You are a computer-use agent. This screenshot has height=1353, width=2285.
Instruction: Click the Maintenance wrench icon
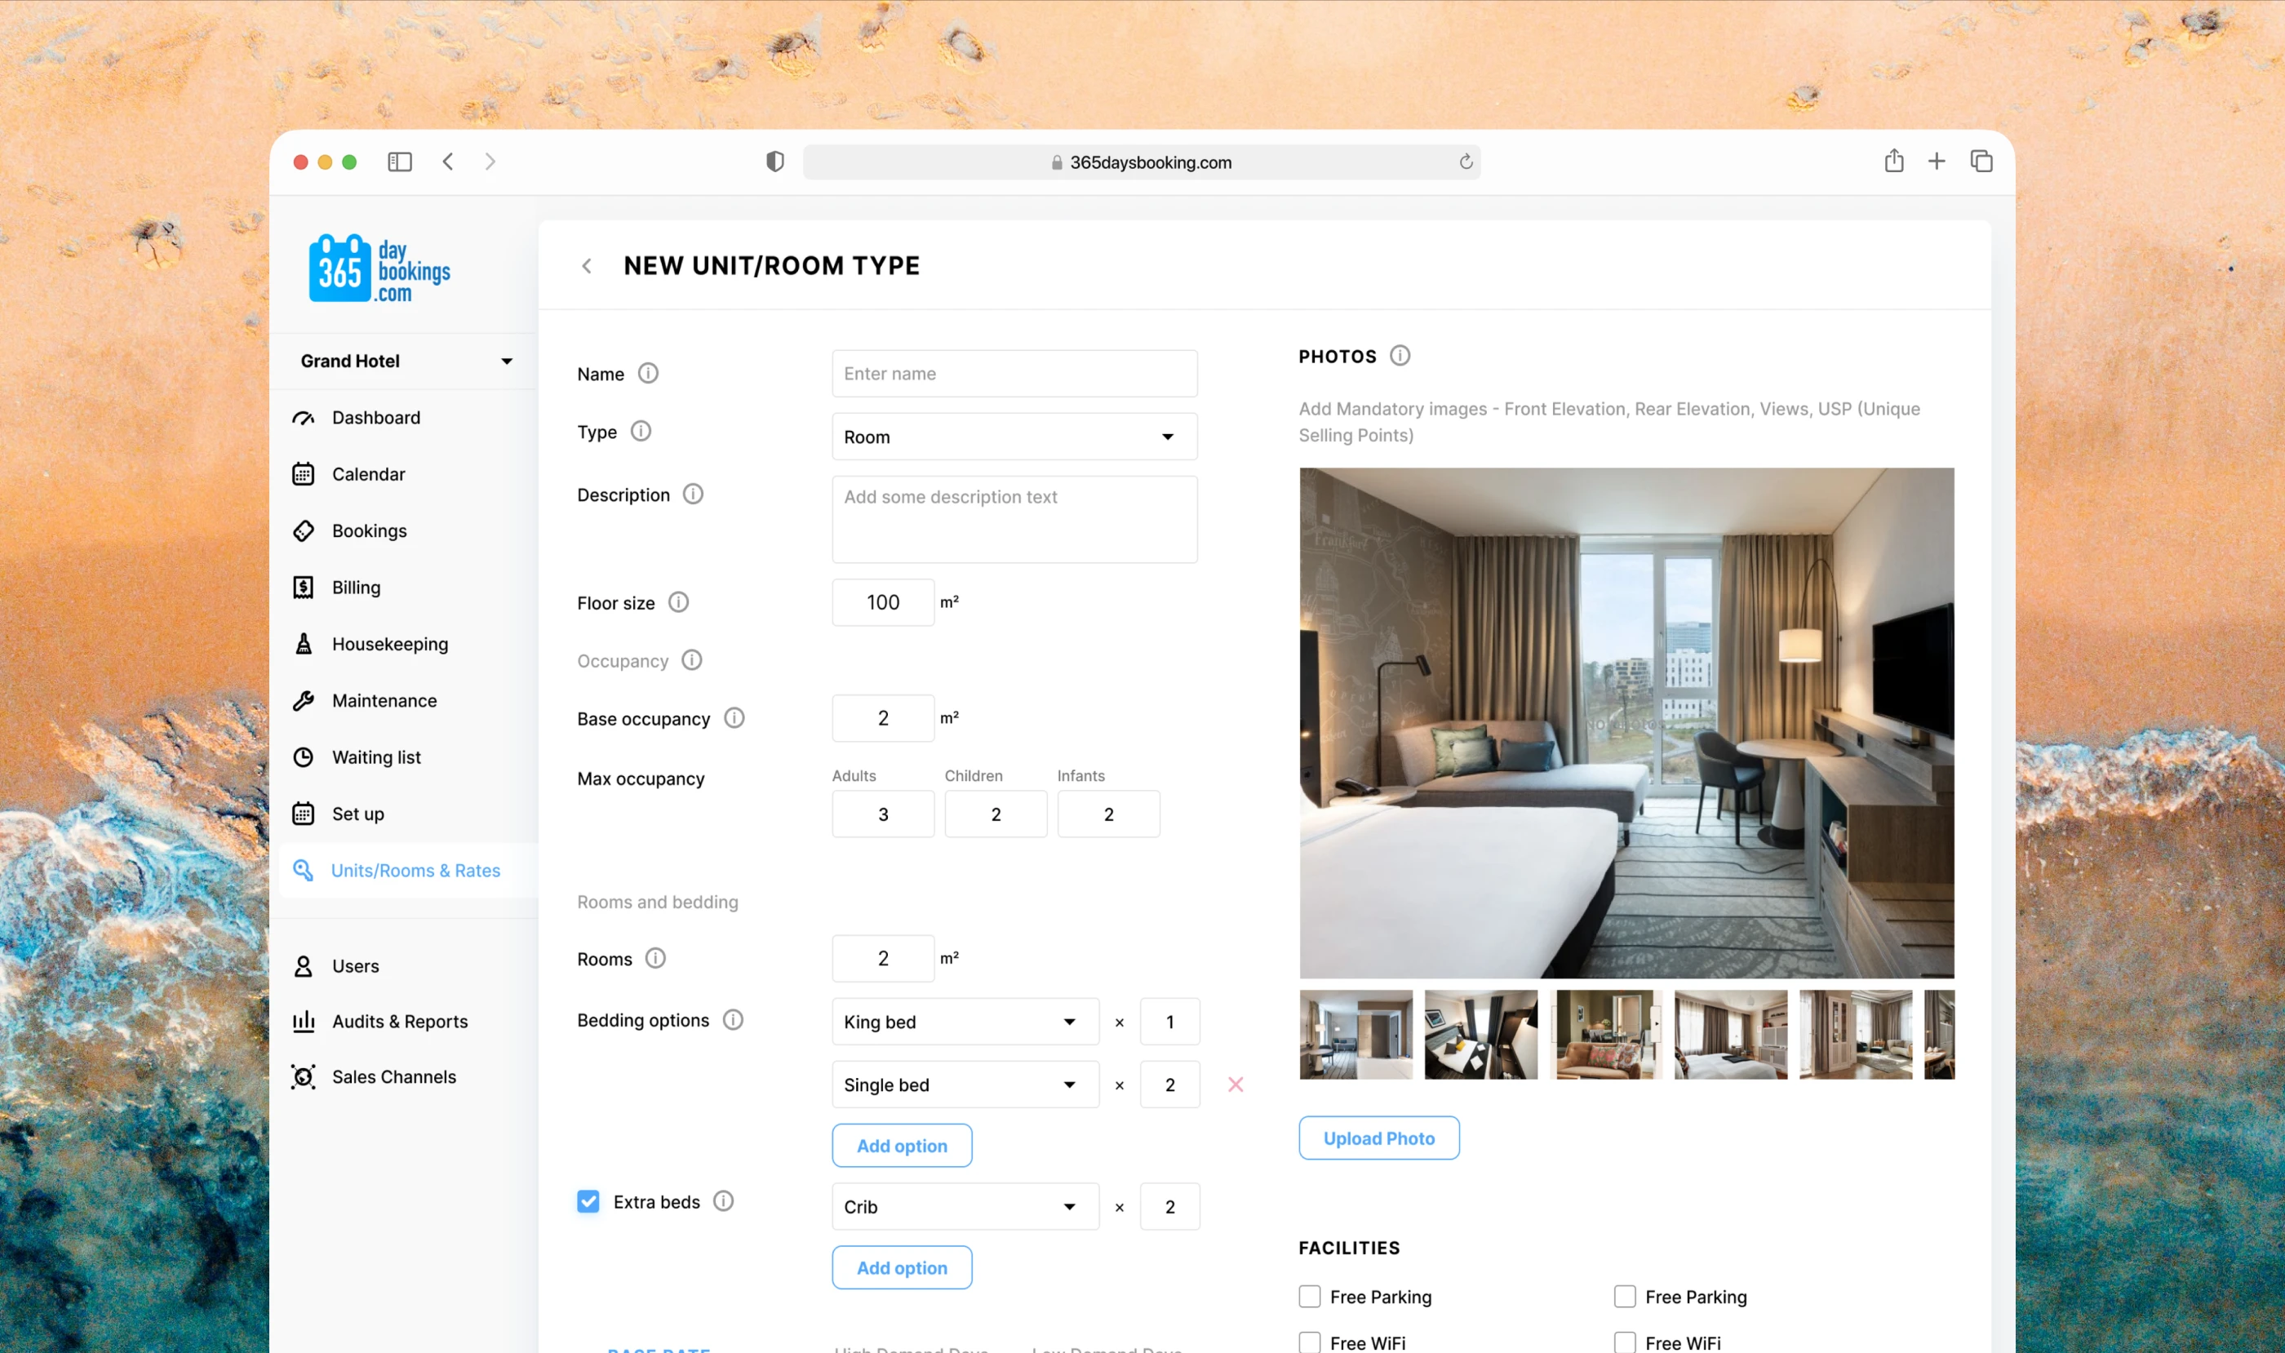pos(303,700)
